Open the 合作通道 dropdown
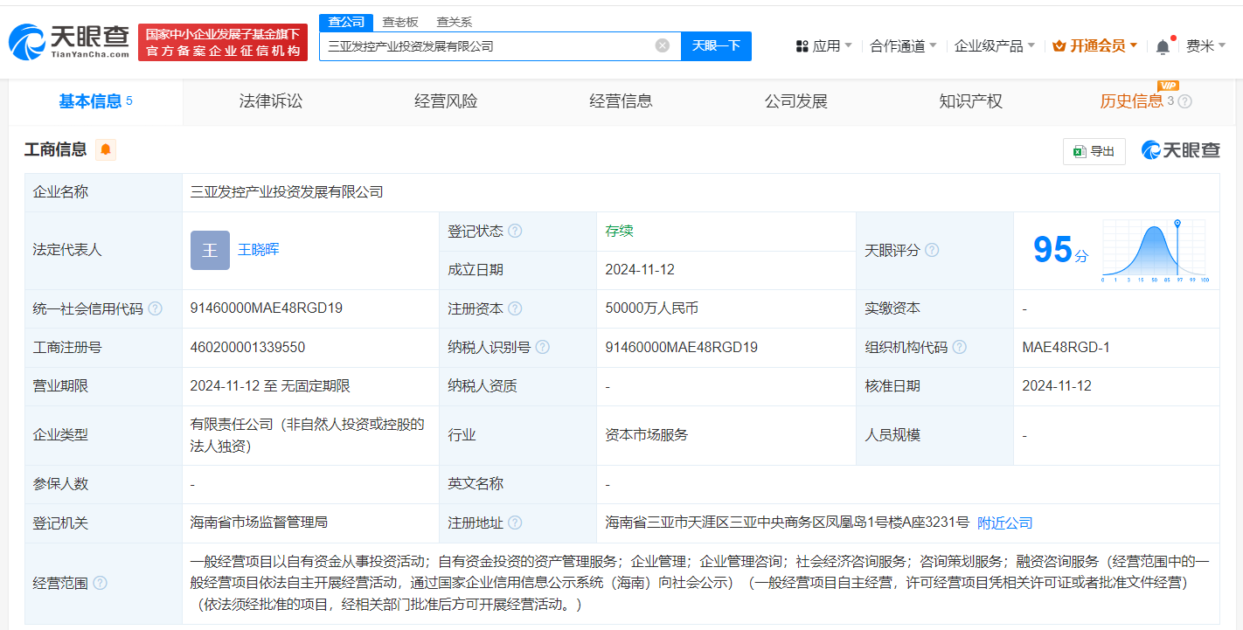The image size is (1243, 630). (x=903, y=45)
